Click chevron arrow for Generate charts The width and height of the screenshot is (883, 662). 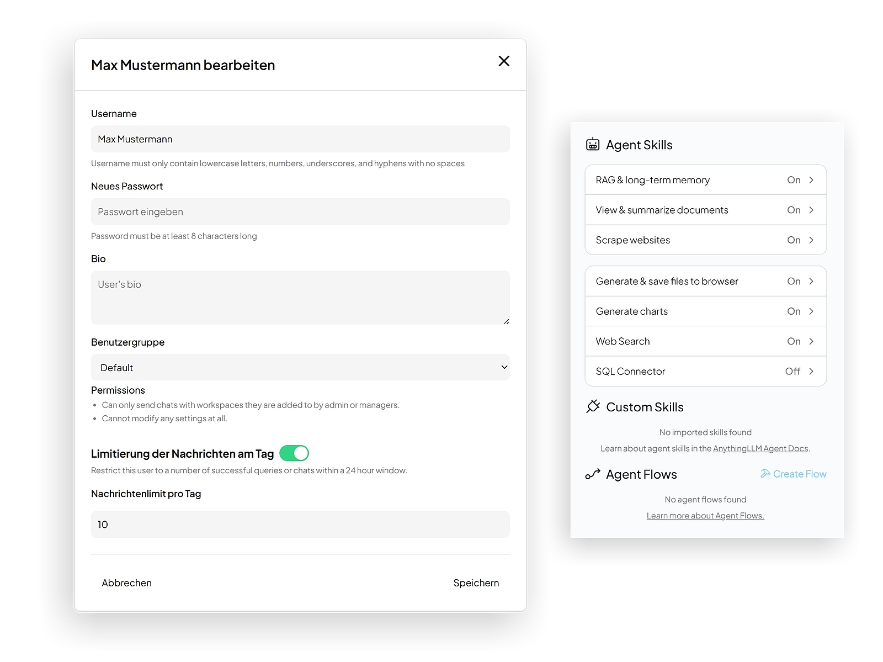tap(811, 311)
